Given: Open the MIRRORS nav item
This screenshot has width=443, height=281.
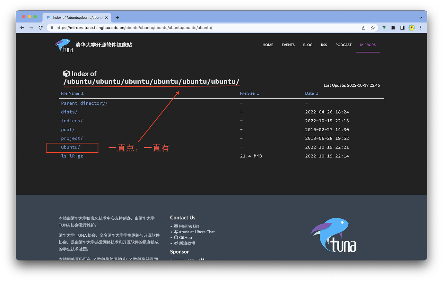Looking at the screenshot, I should (x=368, y=45).
